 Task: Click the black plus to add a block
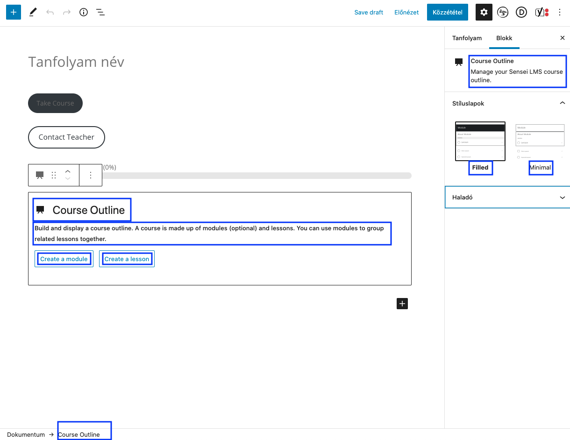coord(402,304)
